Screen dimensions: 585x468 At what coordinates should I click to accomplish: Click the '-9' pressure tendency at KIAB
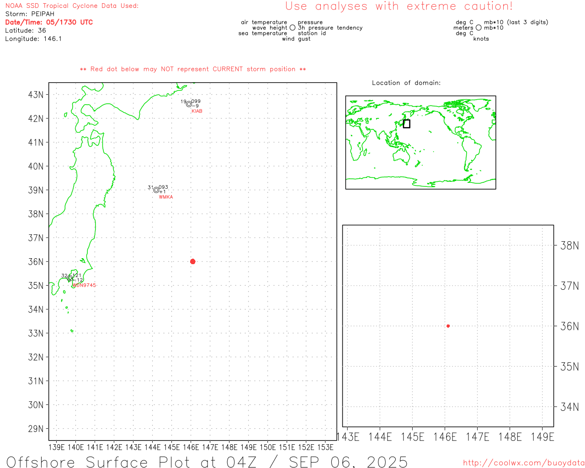pos(195,106)
